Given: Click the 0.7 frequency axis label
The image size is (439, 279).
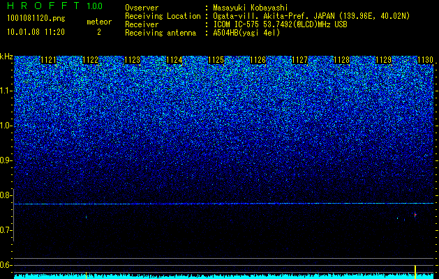Looking at the screenshot, I should pyautogui.click(x=6, y=230).
